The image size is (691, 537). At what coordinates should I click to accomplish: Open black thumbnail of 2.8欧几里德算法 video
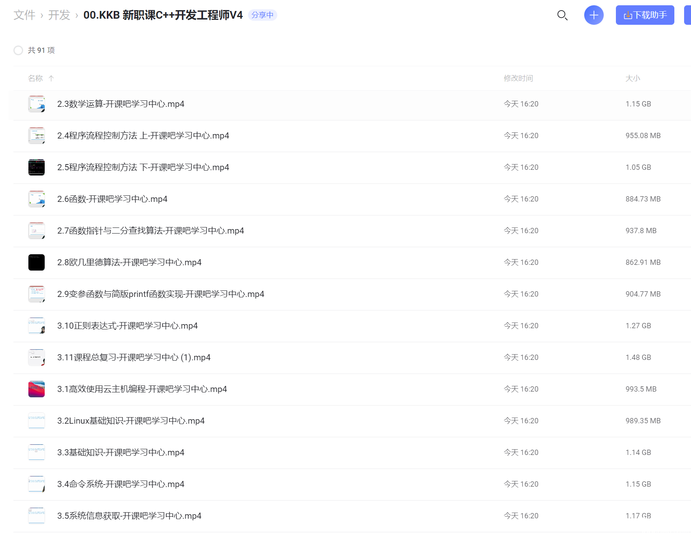click(x=37, y=262)
